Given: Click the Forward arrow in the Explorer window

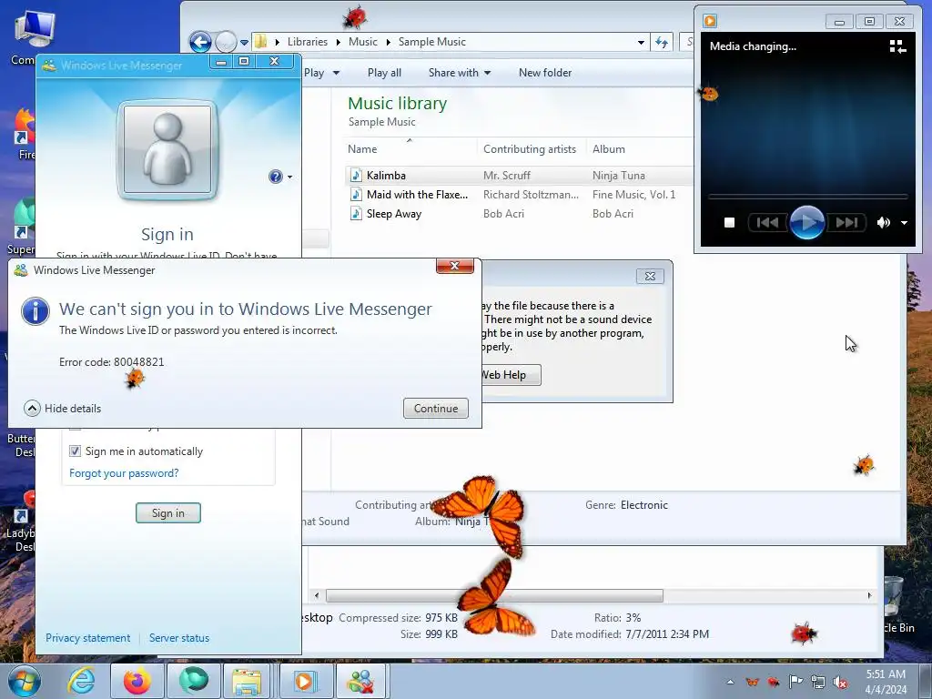Looking at the screenshot, I should point(226,42).
